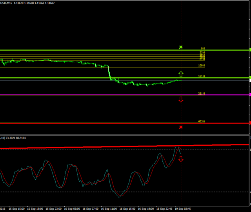Click the magenta horizontal line

98,95
